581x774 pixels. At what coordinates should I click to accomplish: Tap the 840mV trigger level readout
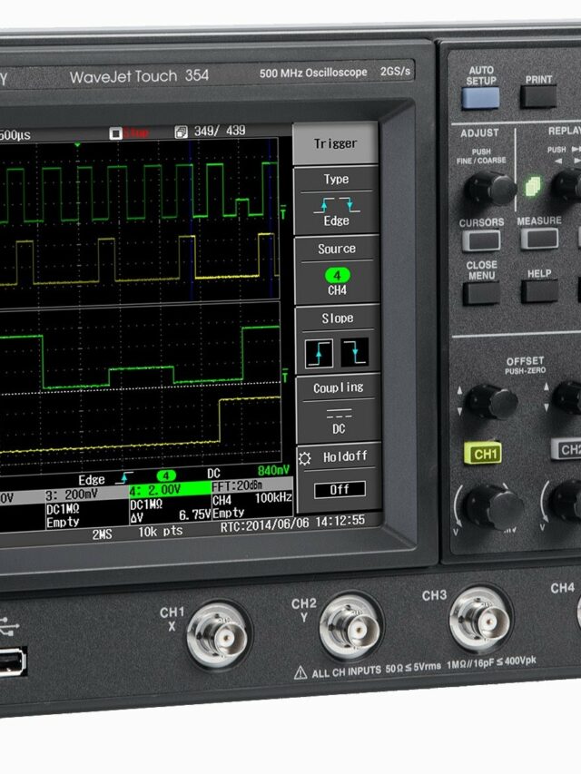click(273, 471)
